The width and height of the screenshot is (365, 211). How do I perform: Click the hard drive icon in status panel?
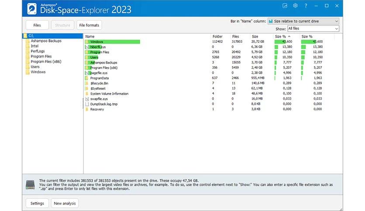coord(30,184)
